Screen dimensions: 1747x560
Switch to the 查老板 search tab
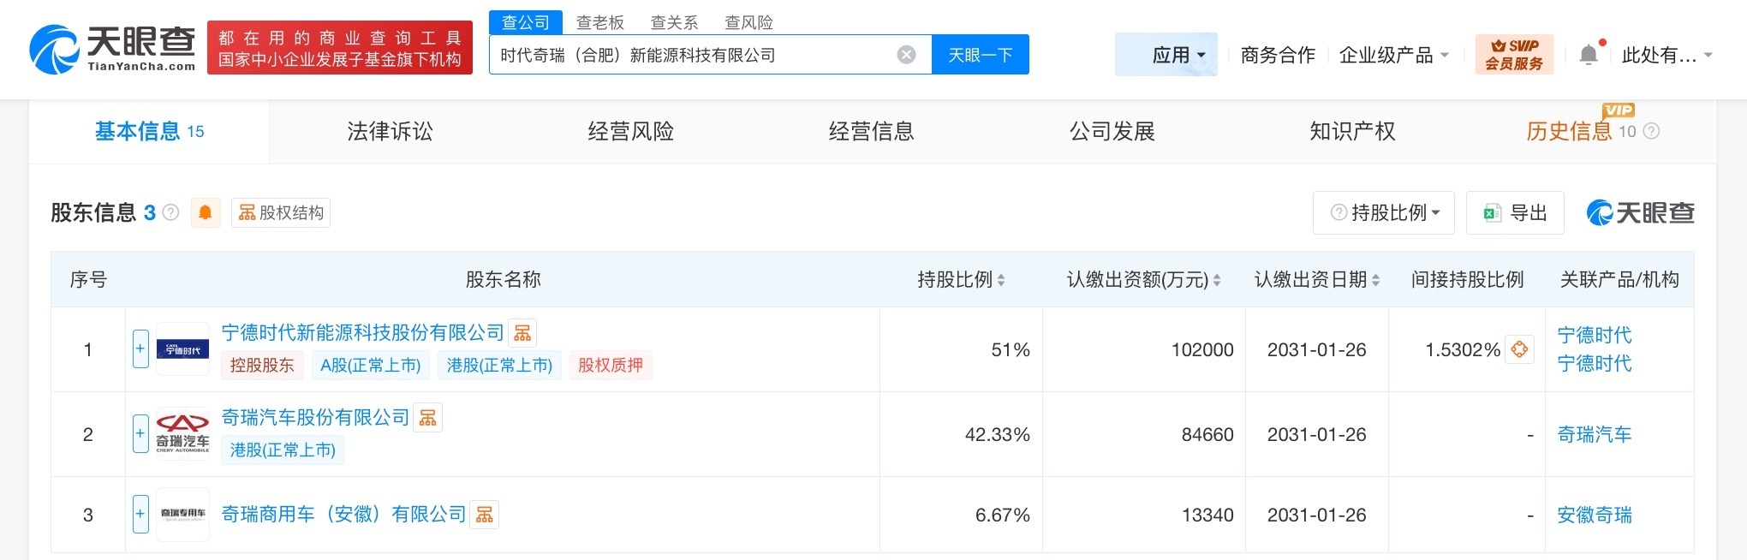tap(601, 22)
